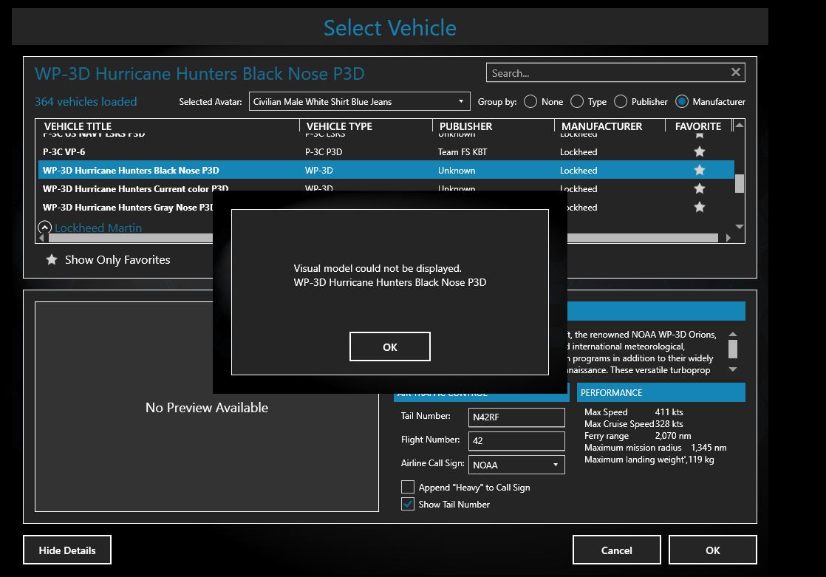Enable Append "Heavy" to Call Sign

click(408, 487)
